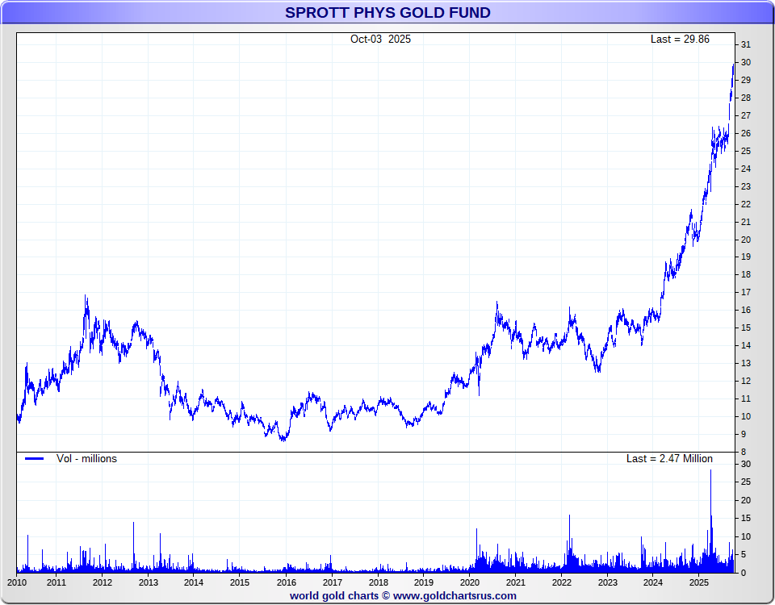Click the 'Last = 2.47 Million' volume value

669,458
